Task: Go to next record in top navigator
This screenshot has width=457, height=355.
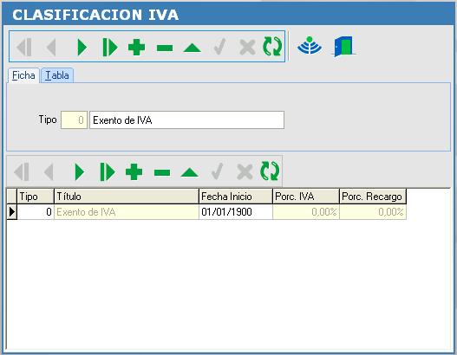Action: 82,48
